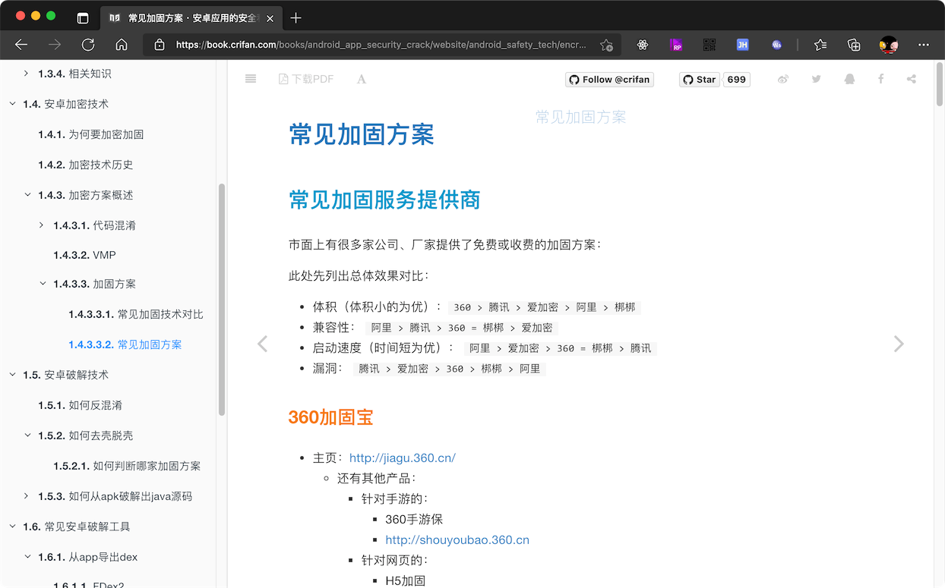Open the http://shouyoubao.360.cn link
Image resolution: width=945 pixels, height=588 pixels.
[x=457, y=540]
